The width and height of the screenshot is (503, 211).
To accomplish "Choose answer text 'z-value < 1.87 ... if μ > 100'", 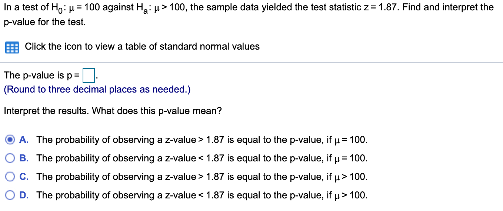I will coord(202,195).
